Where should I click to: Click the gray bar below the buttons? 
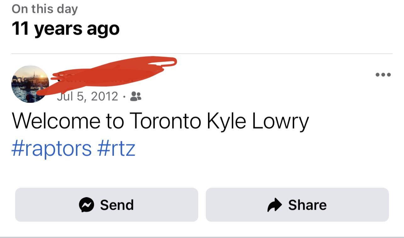pos(202,237)
